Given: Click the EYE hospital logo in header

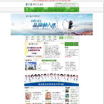Looking at the screenshot, I should pyautogui.click(x=34, y=4).
